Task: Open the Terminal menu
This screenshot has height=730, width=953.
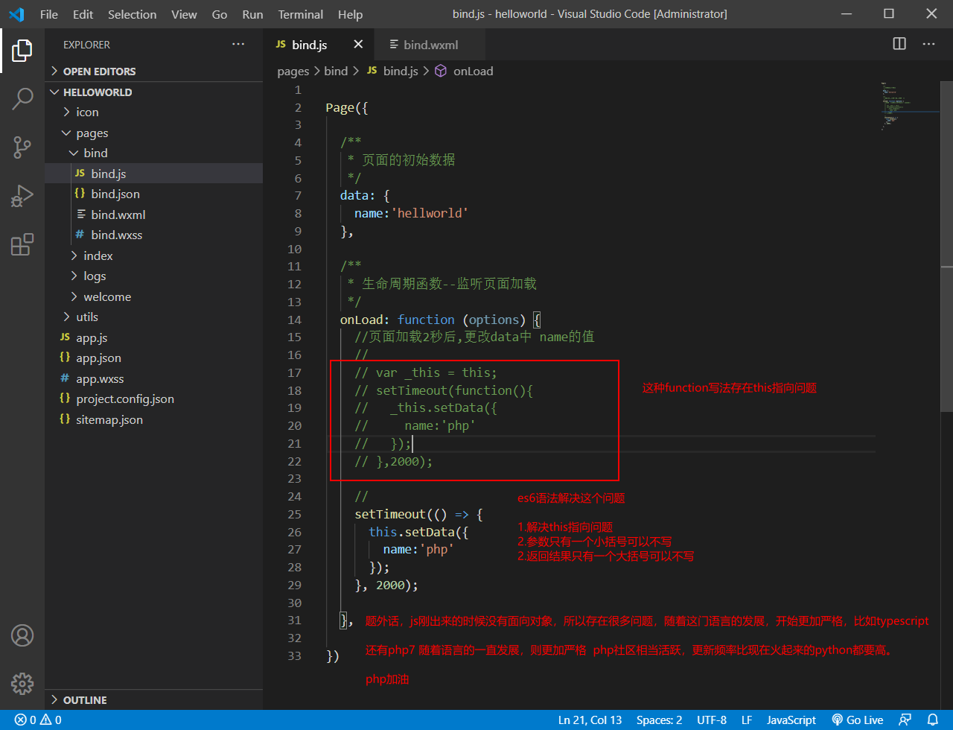Action: click(x=299, y=14)
